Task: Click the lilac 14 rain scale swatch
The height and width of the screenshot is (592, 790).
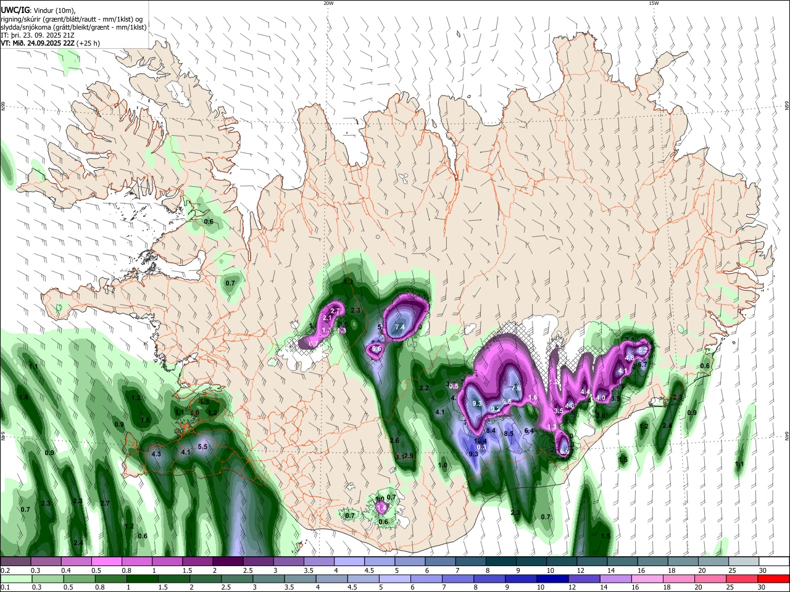Action: pos(615,578)
